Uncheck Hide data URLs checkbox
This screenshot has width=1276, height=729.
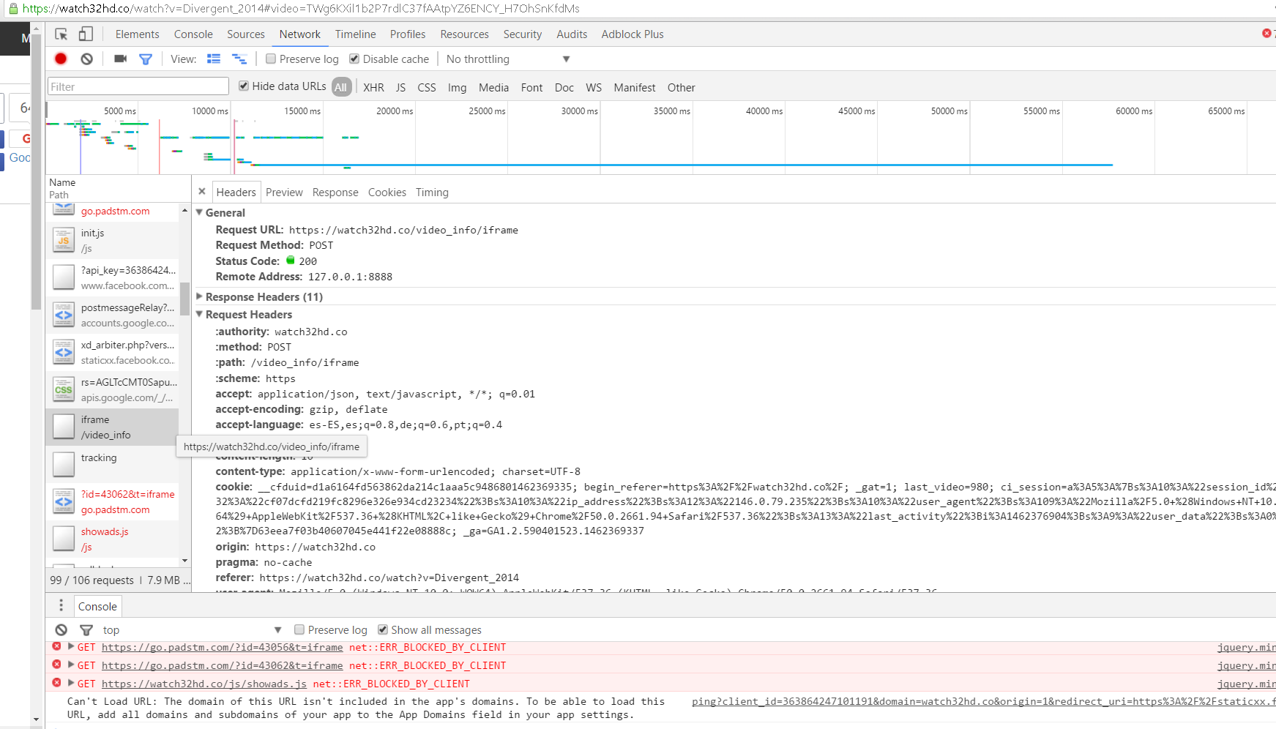coord(244,86)
